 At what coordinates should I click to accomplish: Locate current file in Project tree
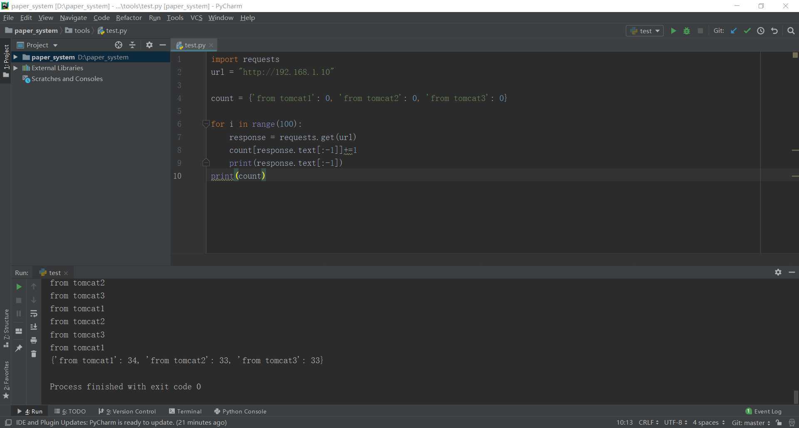click(119, 45)
